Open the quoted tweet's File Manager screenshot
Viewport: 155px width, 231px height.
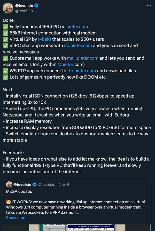(77, 228)
